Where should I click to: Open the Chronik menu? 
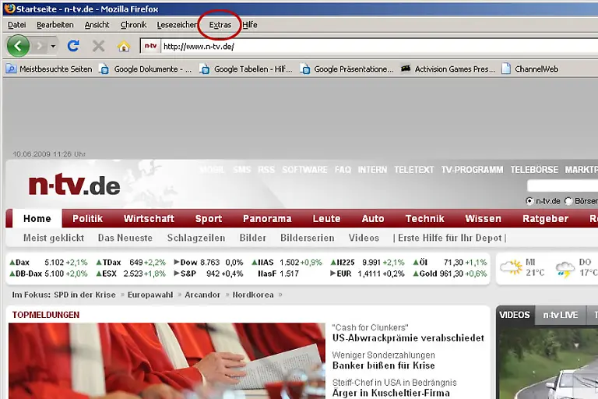tap(133, 25)
